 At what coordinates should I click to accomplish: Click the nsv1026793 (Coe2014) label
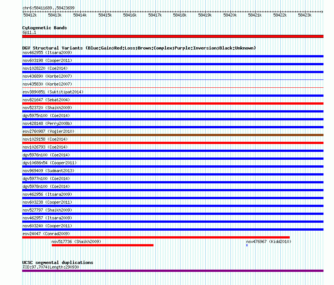click(x=45, y=147)
